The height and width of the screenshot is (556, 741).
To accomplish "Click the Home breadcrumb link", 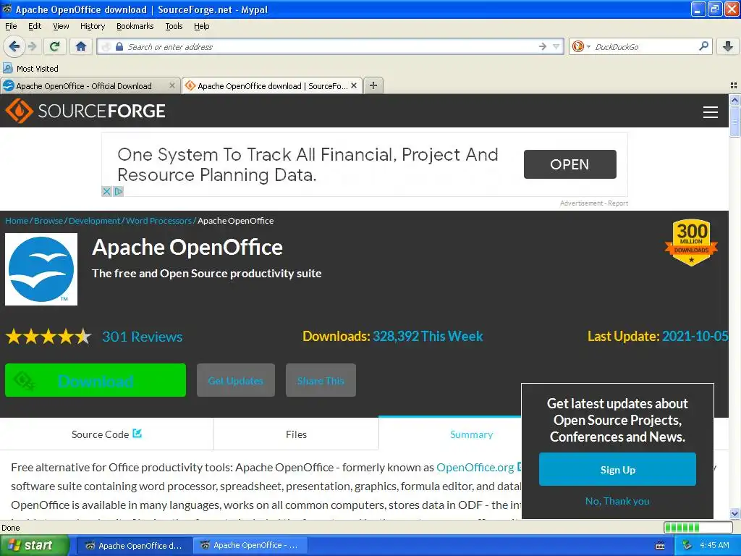I will point(17,221).
